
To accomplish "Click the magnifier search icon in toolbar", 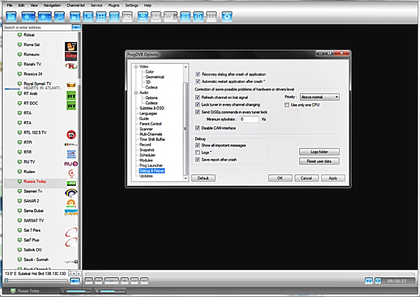I will pyautogui.click(x=60, y=16).
